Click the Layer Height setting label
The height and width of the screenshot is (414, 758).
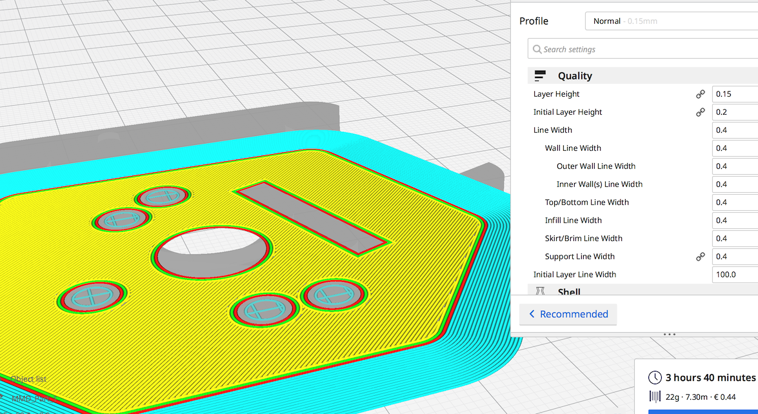pyautogui.click(x=557, y=94)
